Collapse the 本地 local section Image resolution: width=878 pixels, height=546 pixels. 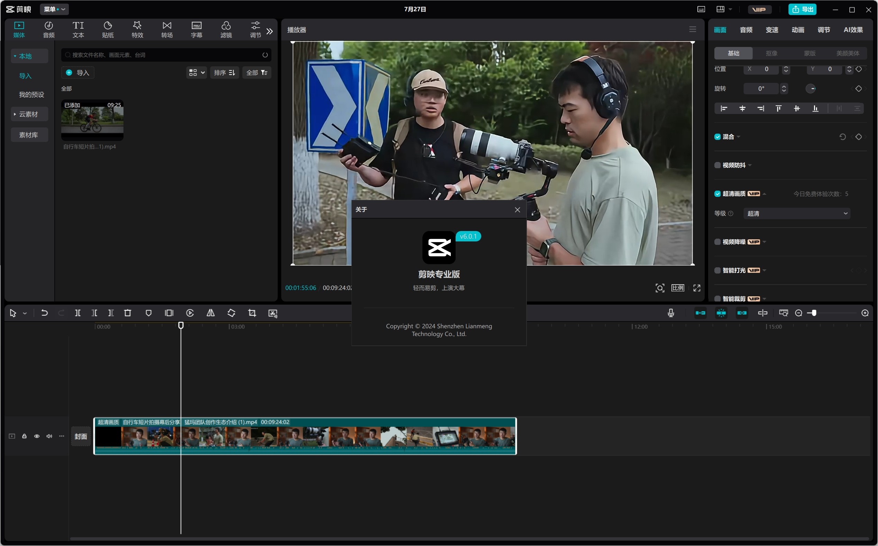(x=29, y=56)
